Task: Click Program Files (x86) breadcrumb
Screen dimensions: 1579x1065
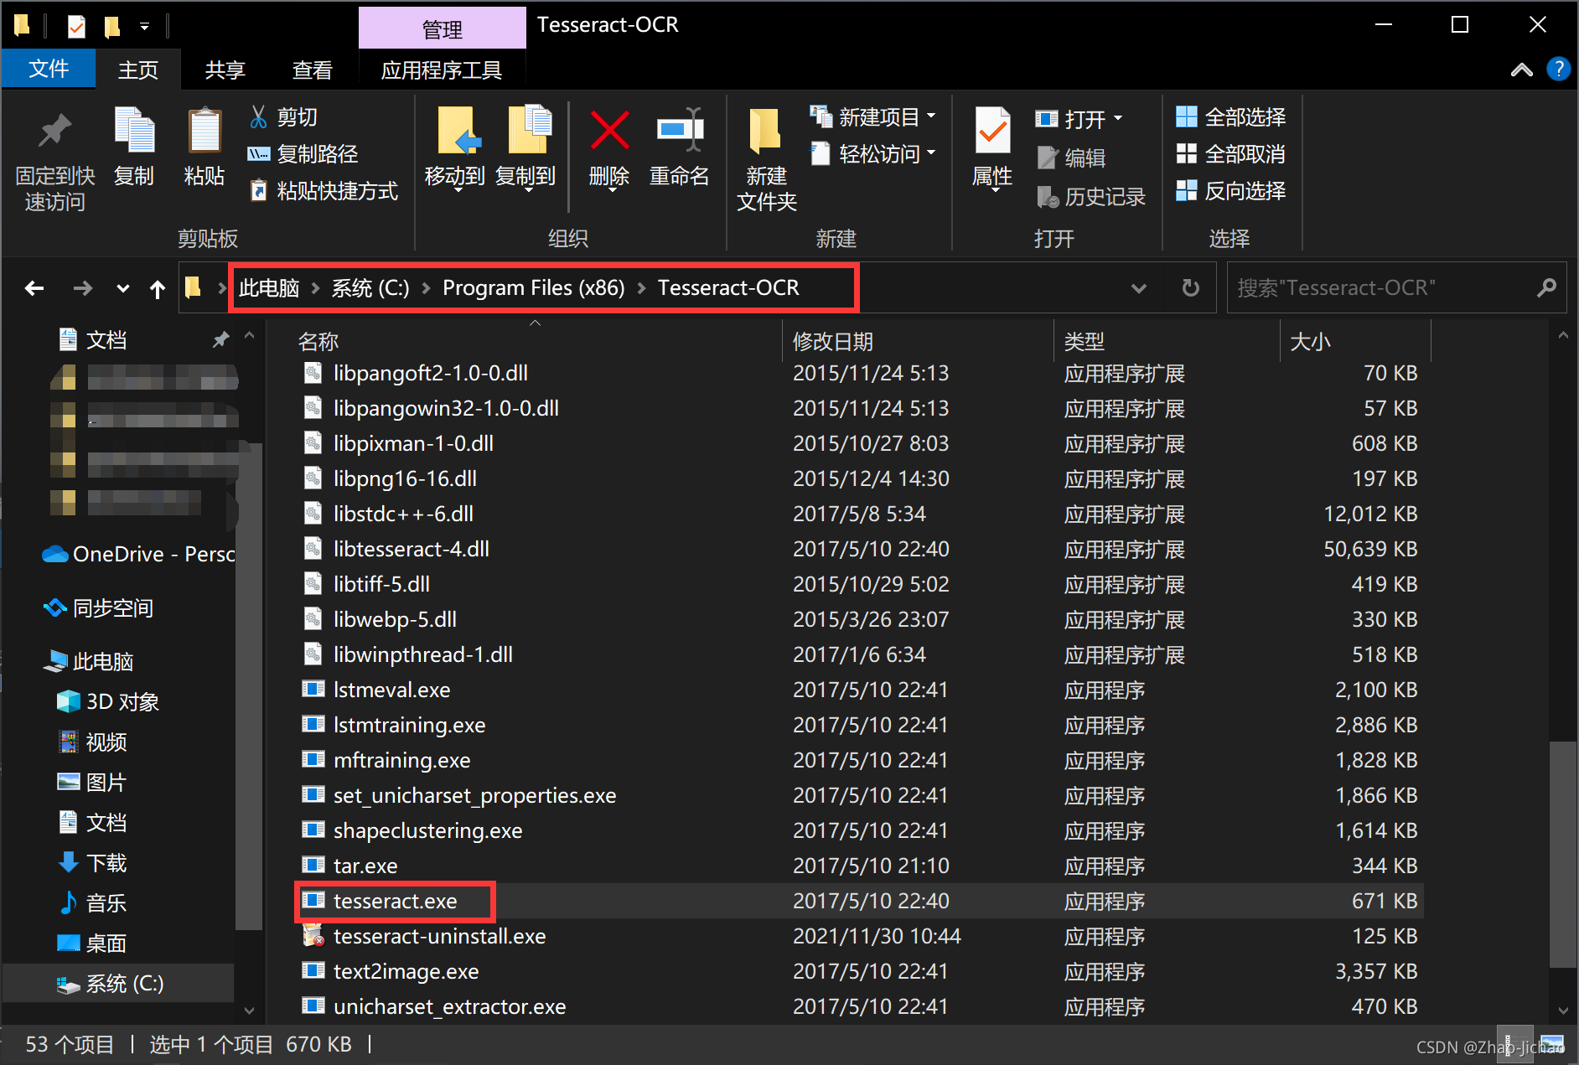Action: 533,288
